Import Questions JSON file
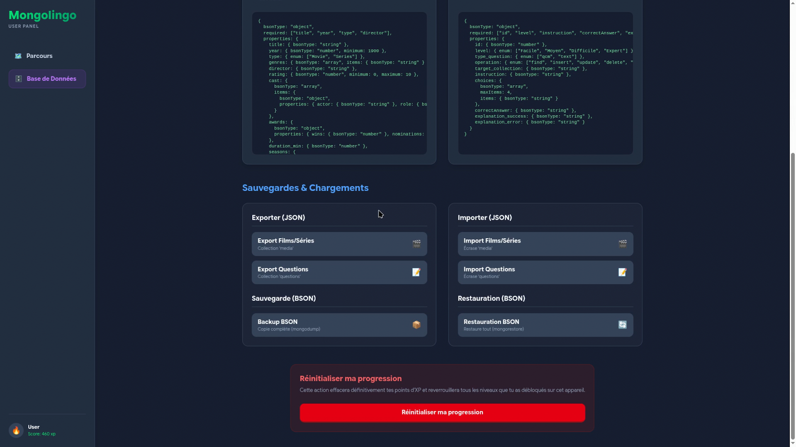Image resolution: width=796 pixels, height=447 pixels. 545,272
